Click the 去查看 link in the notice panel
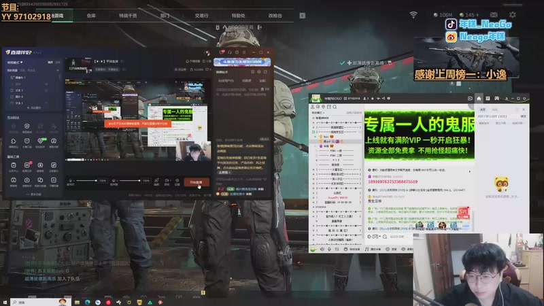This screenshot has width=544, height=306. (x=224, y=173)
